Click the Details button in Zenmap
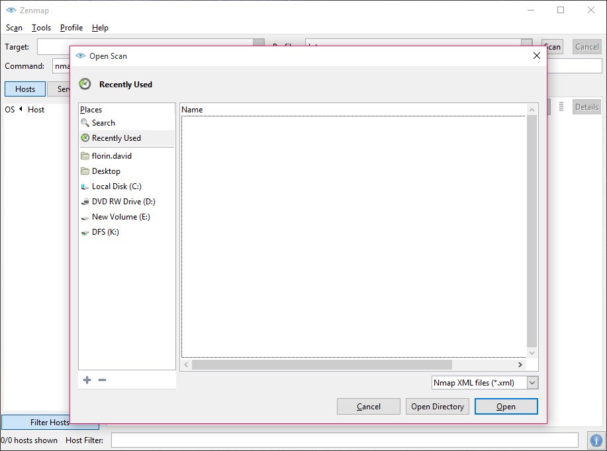Viewport: 607px width, 451px height. 586,106
